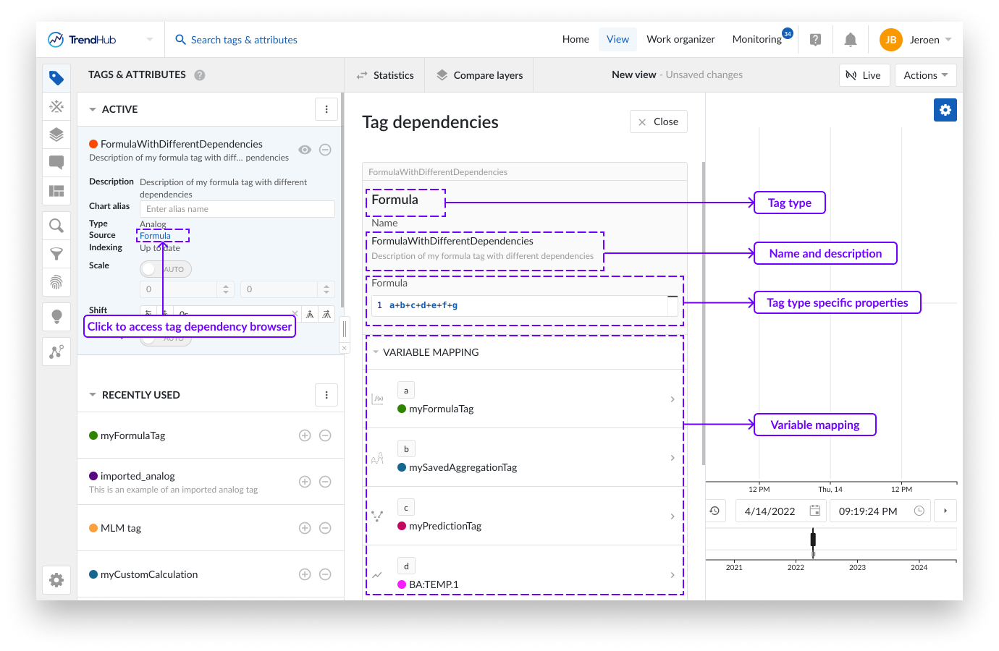Close the Tag dependencies panel

pyautogui.click(x=658, y=122)
